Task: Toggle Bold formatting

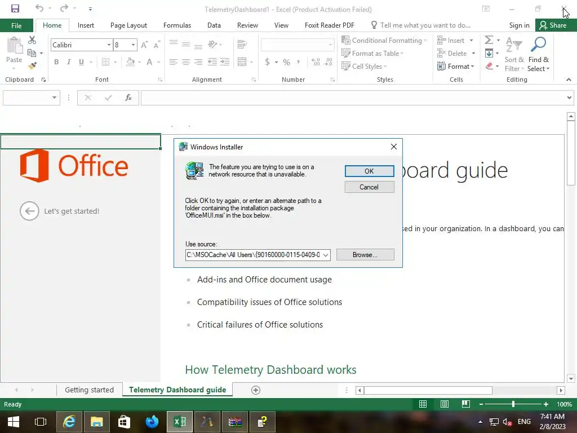Action: 56,62
